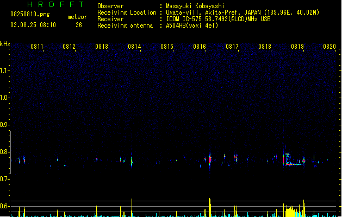Click the HROFFT title text

(55, 4)
